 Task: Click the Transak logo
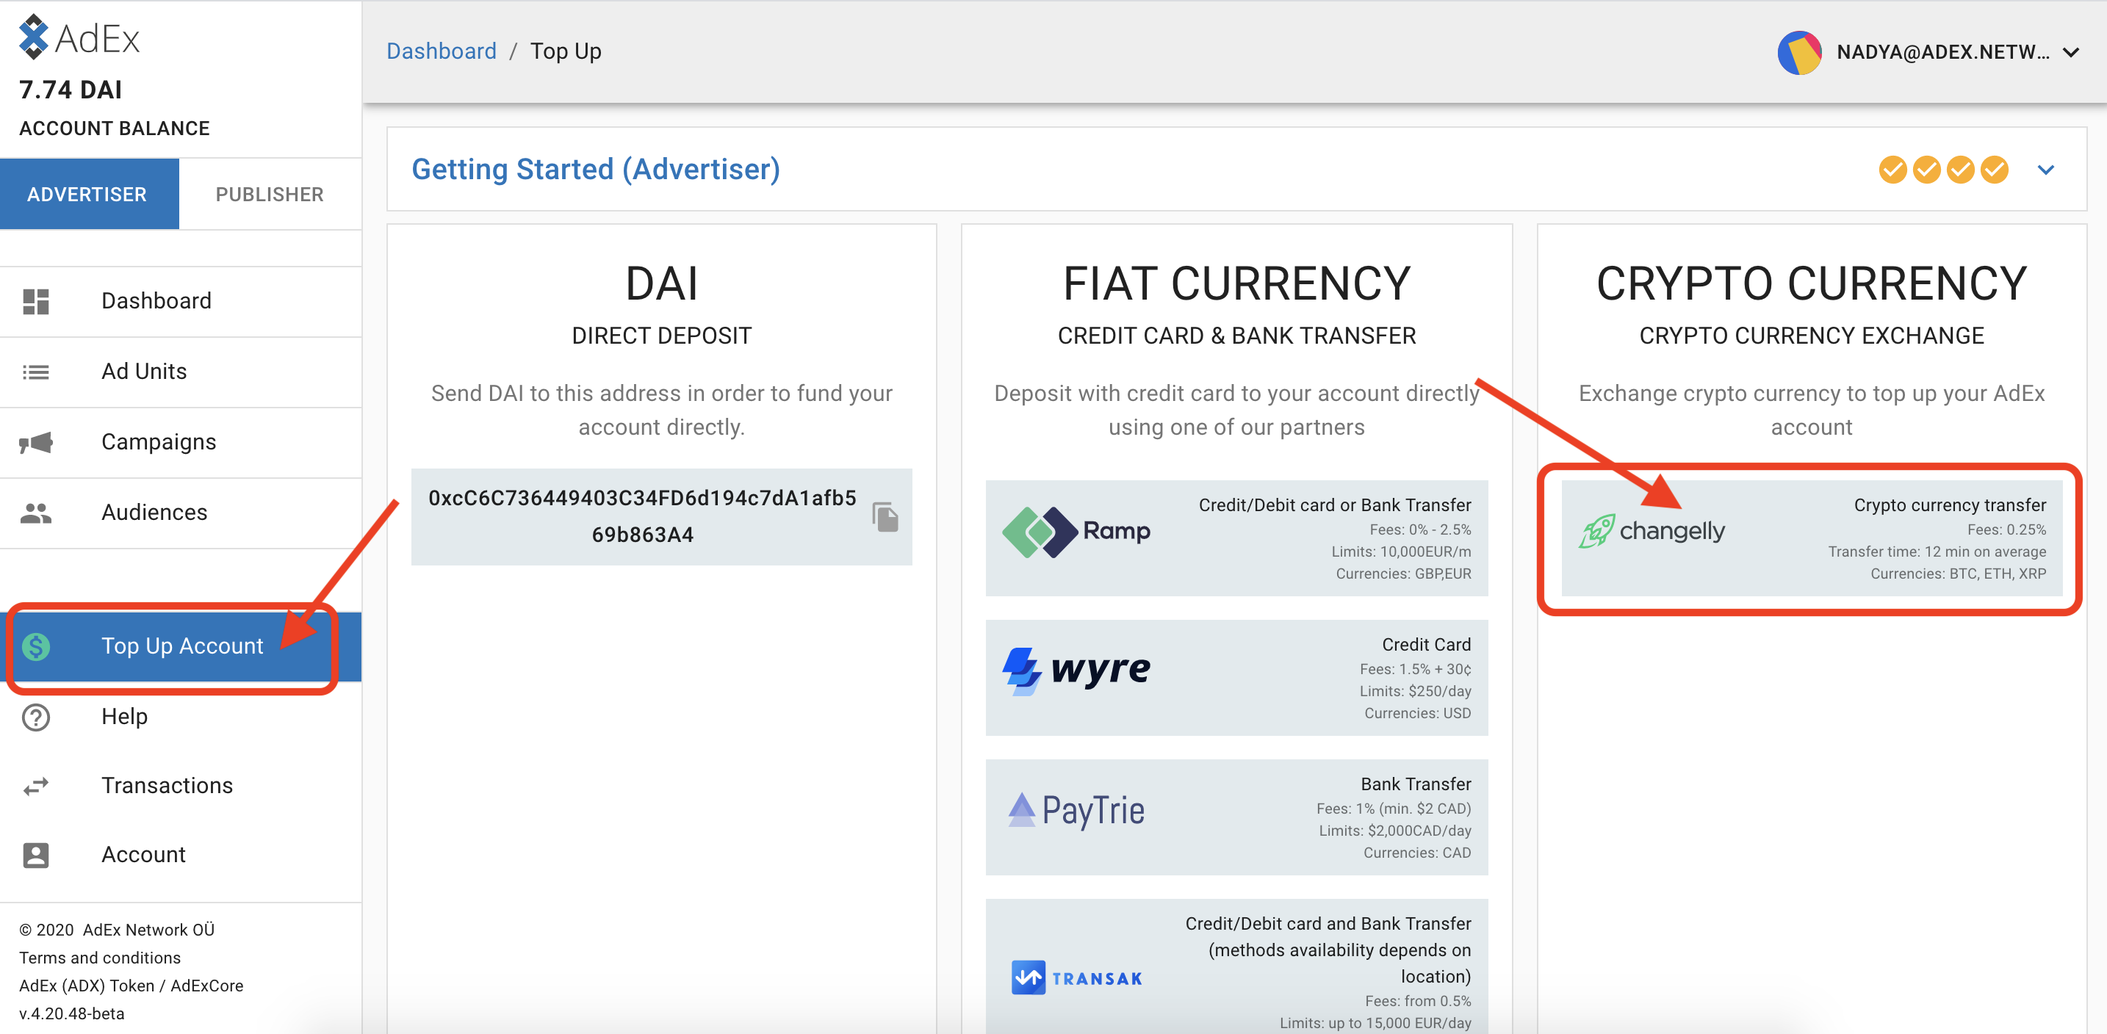click(x=1076, y=978)
